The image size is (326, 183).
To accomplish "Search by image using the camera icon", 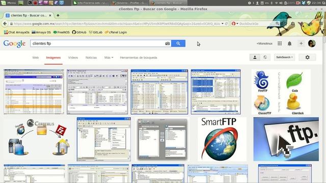I will 168,43.
